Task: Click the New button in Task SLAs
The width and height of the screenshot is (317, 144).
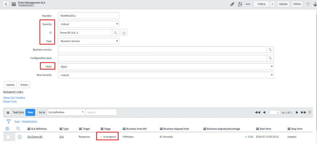Action: [x=30, y=112]
